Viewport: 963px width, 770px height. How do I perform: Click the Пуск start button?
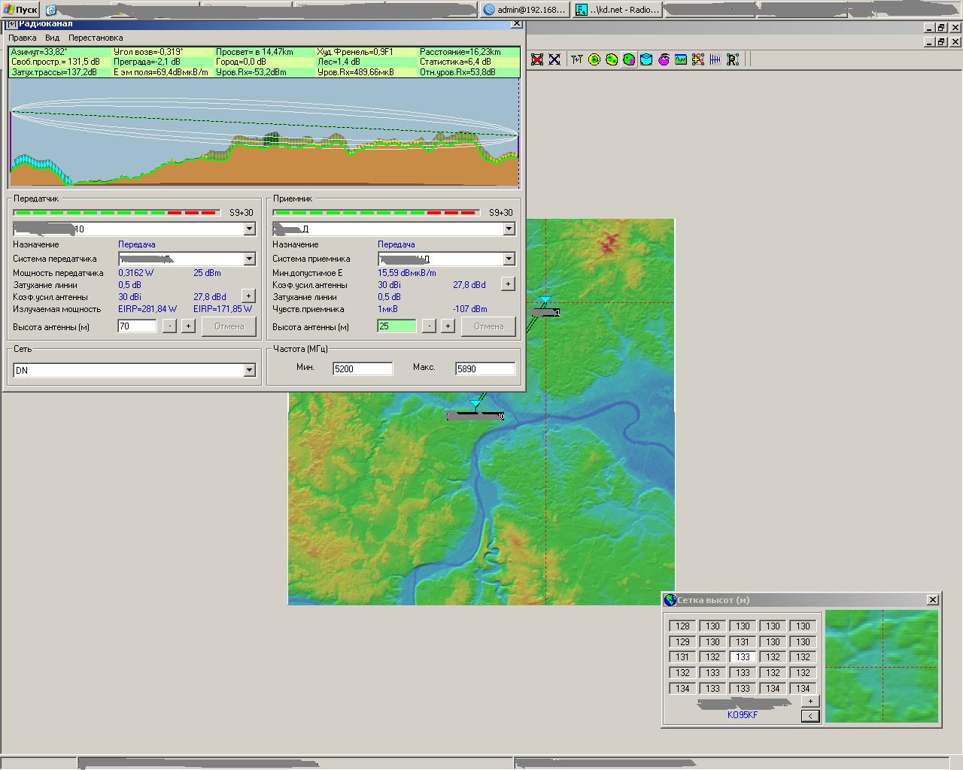click(x=21, y=10)
